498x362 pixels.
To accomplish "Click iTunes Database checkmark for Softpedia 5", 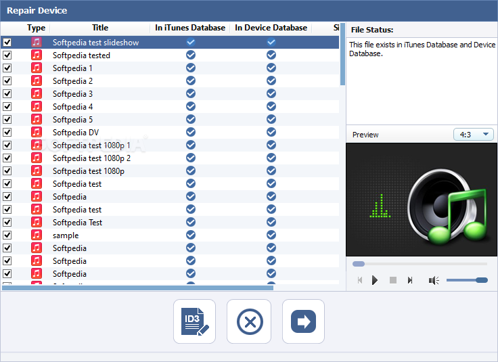I will (x=191, y=119).
